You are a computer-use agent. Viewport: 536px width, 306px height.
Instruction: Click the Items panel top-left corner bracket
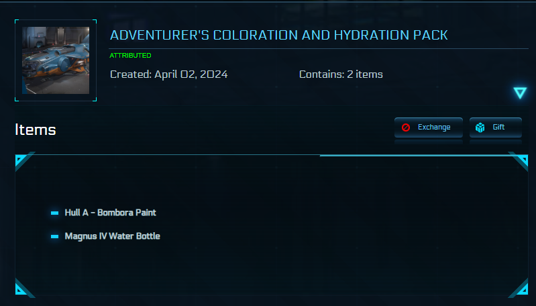pos(23,160)
